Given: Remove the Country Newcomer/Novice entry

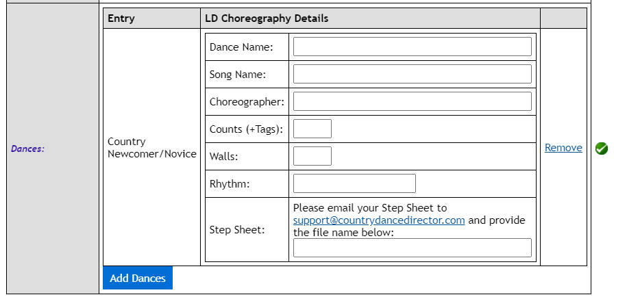Looking at the screenshot, I should pyautogui.click(x=563, y=148).
